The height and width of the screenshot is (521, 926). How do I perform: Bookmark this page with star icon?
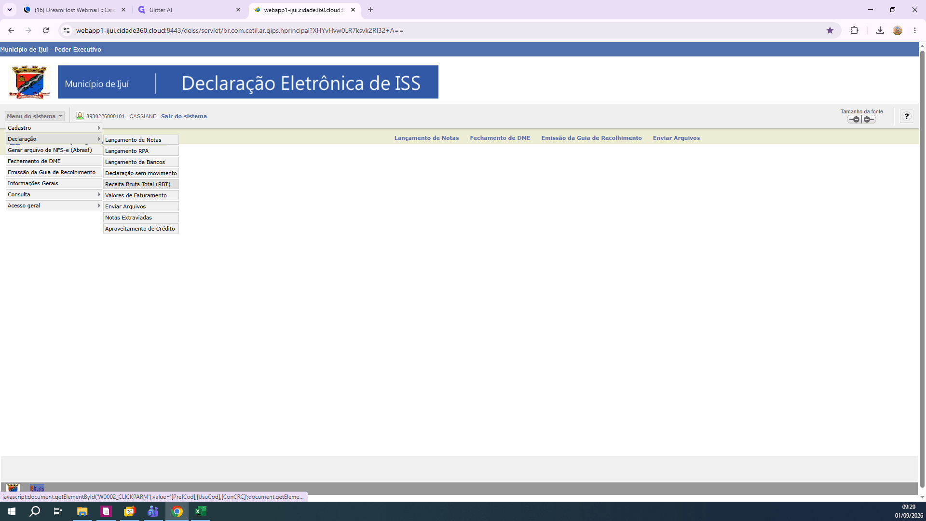point(830,30)
